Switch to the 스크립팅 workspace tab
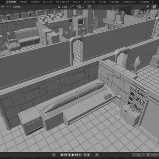The height and width of the screenshot is (159, 159). pos(144,2)
